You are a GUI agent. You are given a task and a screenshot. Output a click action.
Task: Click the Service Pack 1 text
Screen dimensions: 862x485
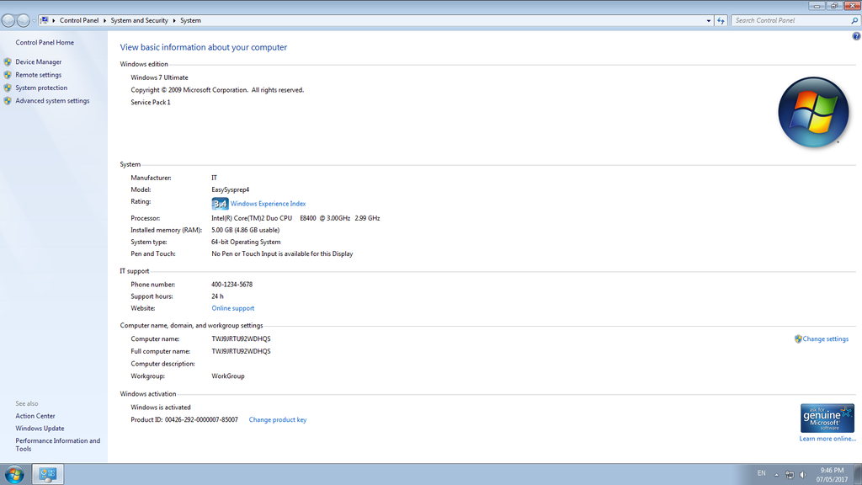click(x=151, y=102)
